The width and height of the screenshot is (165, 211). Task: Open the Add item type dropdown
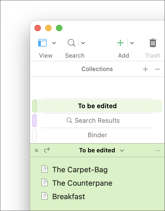tap(132, 43)
